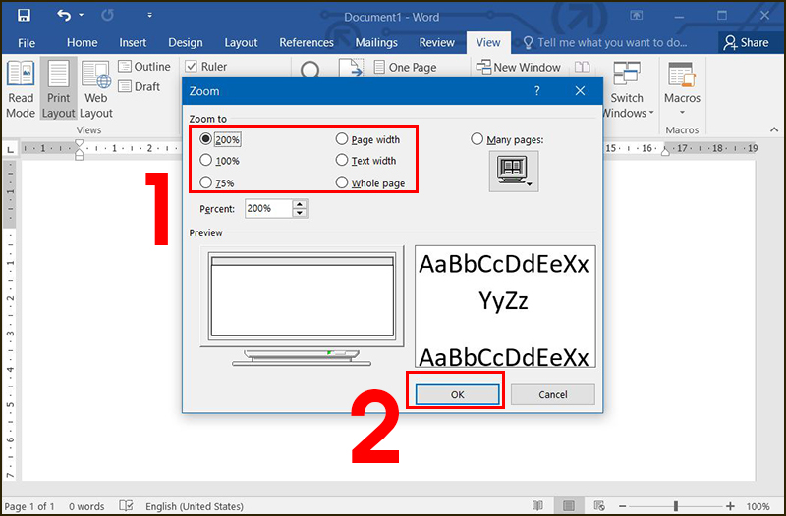Click the 100% zoom level in status bar

coord(758,506)
